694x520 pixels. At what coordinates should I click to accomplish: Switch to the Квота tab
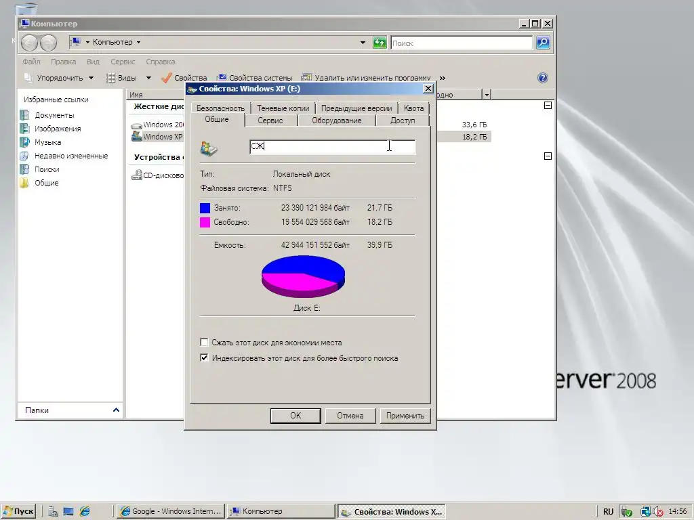pos(413,108)
